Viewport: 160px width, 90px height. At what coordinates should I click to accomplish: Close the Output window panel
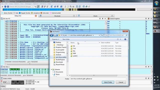[151, 78]
